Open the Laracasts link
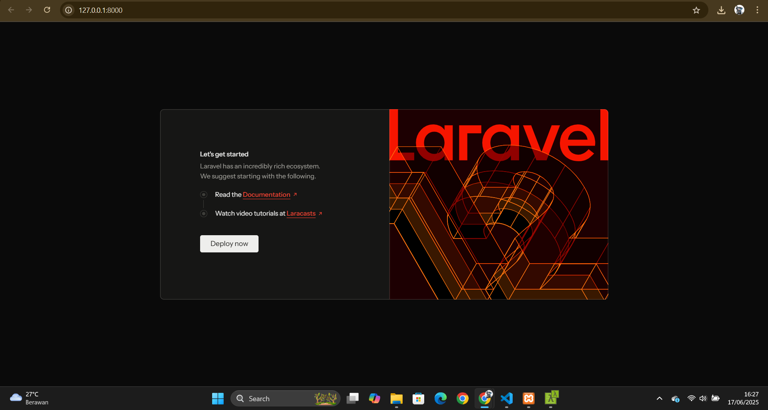768x410 pixels. pos(301,214)
